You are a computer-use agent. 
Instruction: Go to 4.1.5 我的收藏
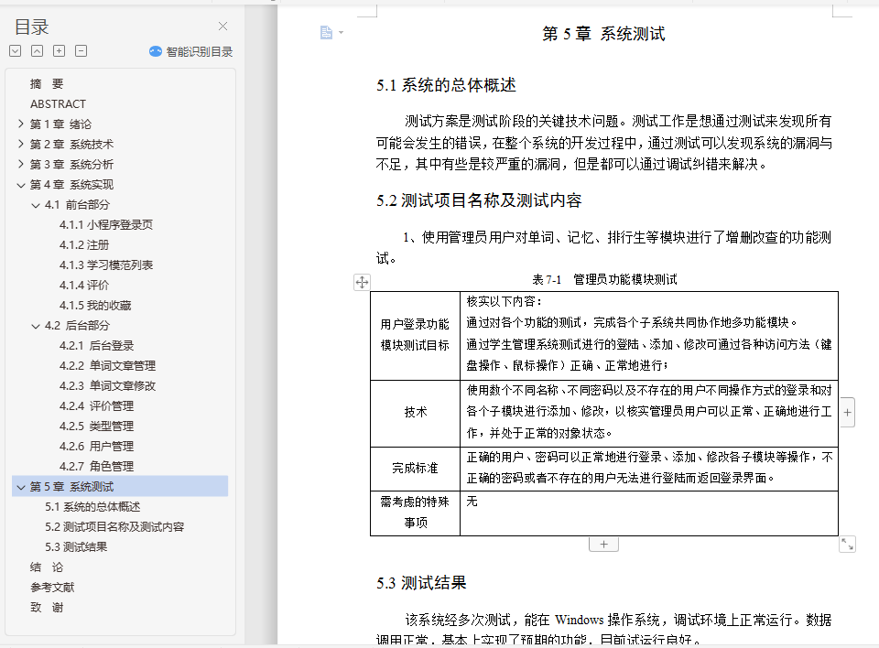(x=95, y=306)
